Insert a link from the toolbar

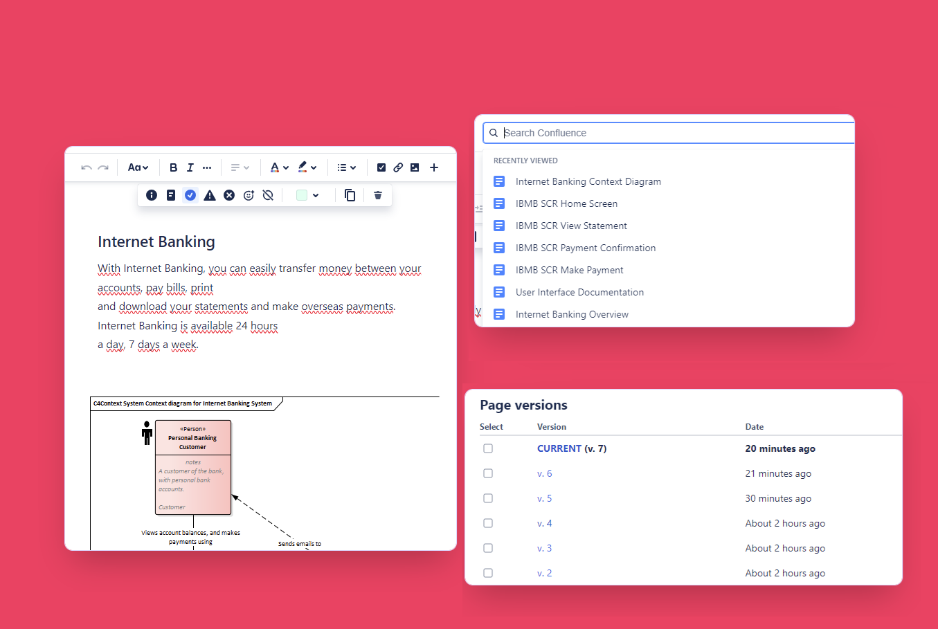tap(398, 167)
